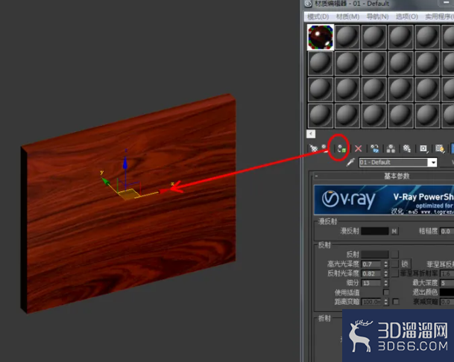Click the V-Ray PowerShader banner
The width and height of the screenshot is (454, 362).
coord(384,200)
